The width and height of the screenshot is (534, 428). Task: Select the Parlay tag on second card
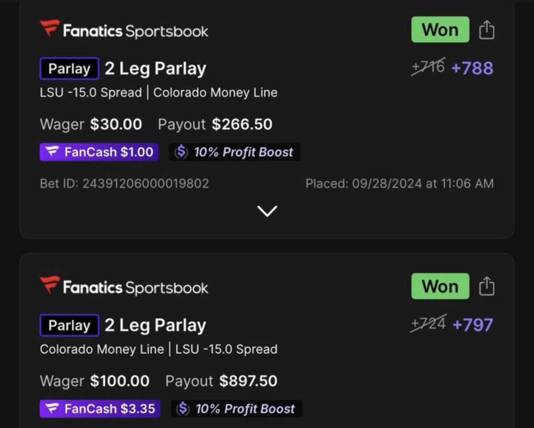click(69, 325)
